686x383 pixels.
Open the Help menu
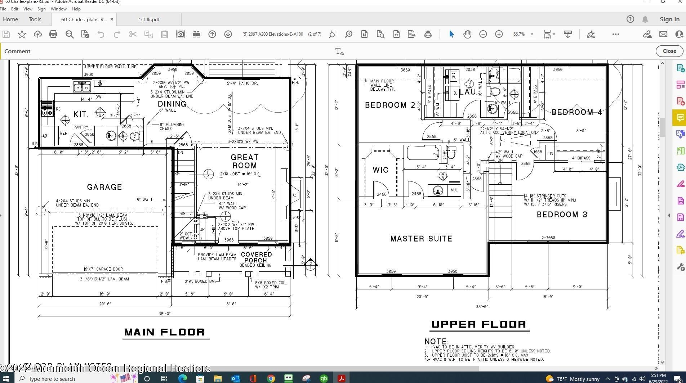click(x=76, y=9)
